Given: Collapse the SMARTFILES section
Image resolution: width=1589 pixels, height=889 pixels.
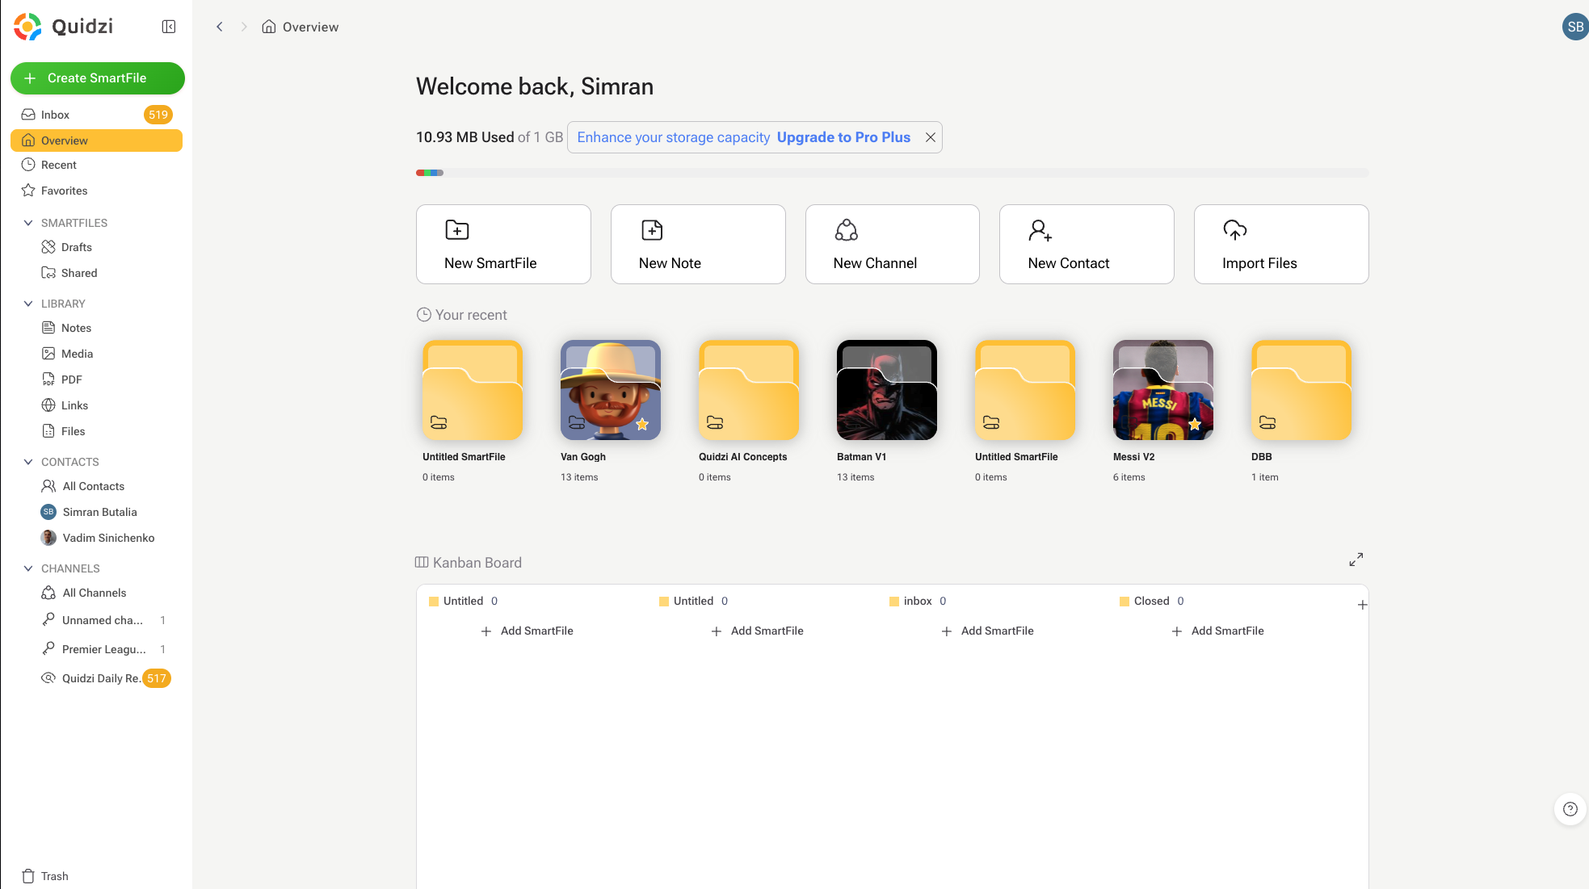Looking at the screenshot, I should tap(28, 223).
